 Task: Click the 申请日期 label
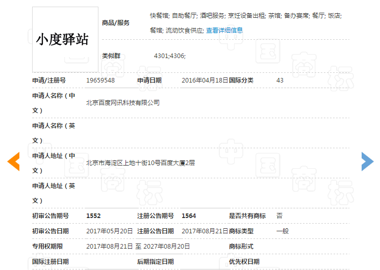[x=149, y=80]
